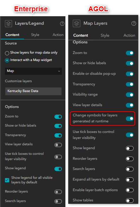This screenshot has height=207, width=140.
Task: Open help for the AGOL Map Layers widget
Action: 134,23
